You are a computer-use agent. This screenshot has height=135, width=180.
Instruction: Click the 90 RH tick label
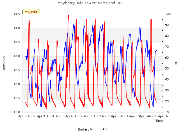point(167,25)
